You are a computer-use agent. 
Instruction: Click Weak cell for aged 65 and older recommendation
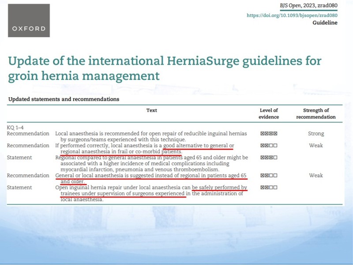[x=316, y=175]
